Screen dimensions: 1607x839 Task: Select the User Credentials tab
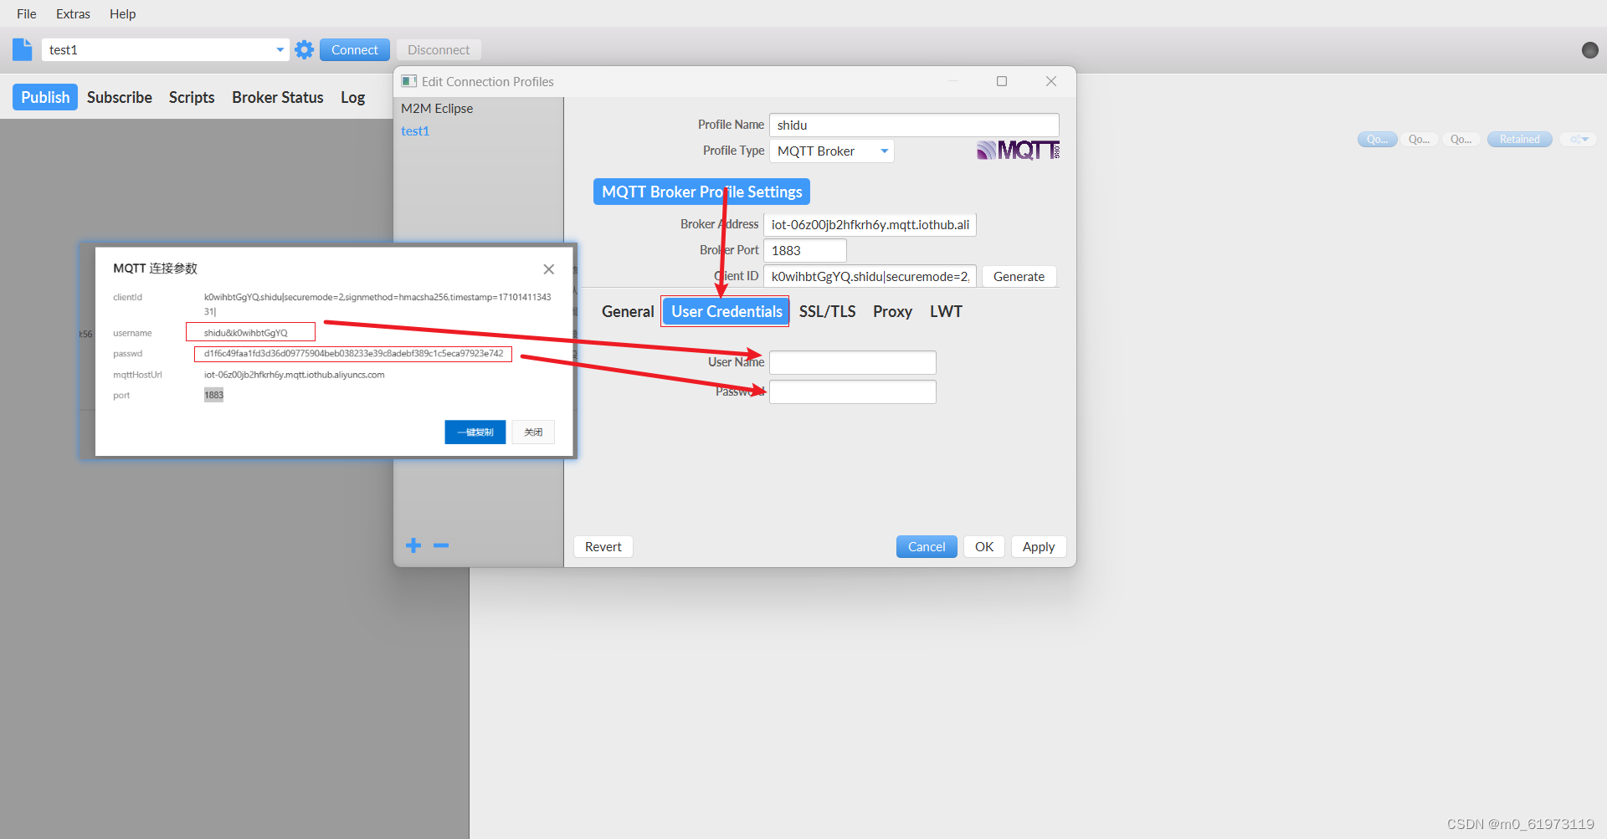tap(726, 311)
